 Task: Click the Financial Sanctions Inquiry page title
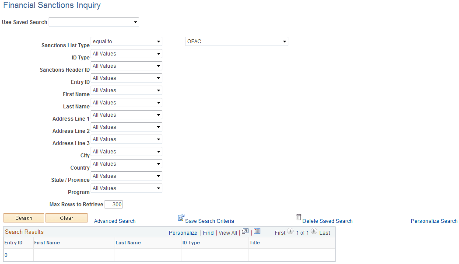pyautogui.click(x=52, y=5)
